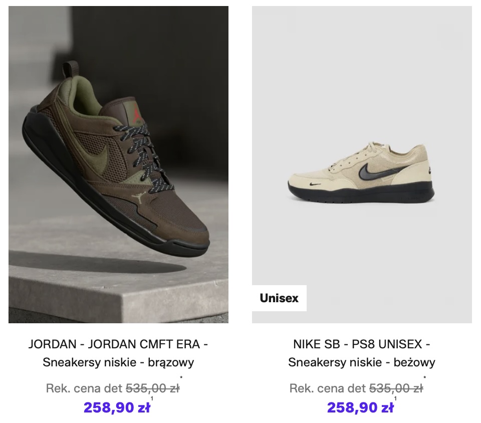Image resolution: width=481 pixels, height=423 pixels.
Task: Click the Sneakersy niskie - brązowy text
Action: [x=118, y=362]
